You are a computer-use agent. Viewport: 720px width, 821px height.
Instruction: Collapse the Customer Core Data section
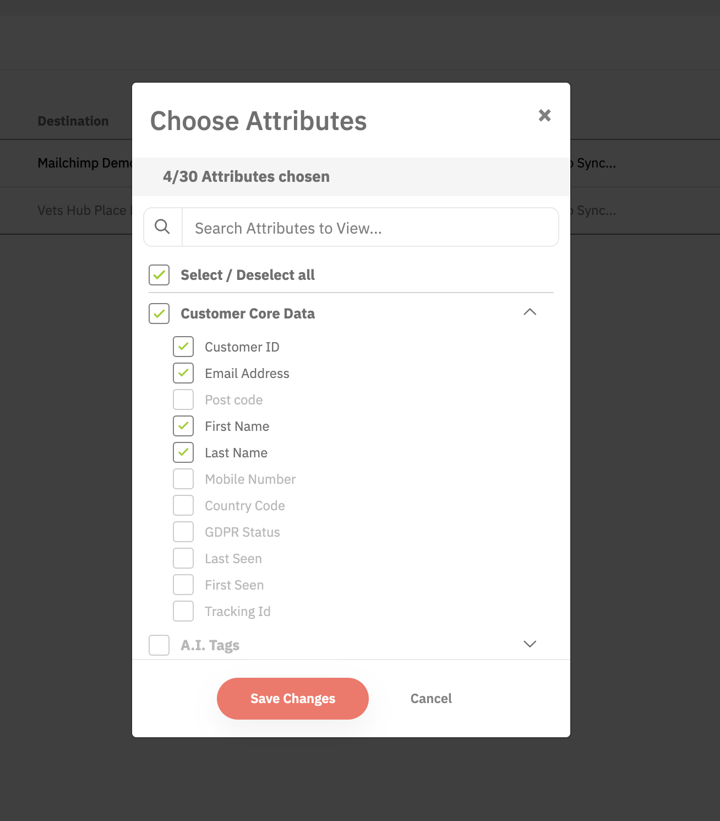(x=530, y=312)
